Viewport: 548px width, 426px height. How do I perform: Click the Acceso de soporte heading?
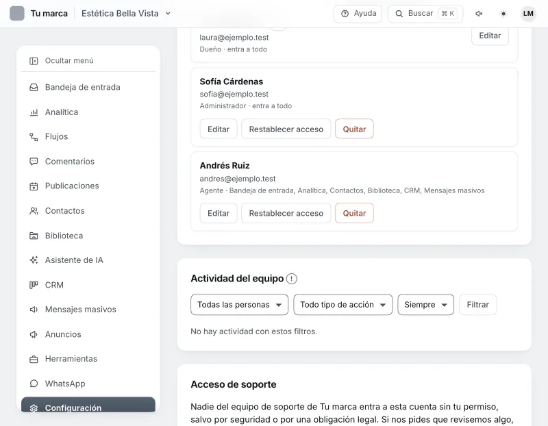pos(233,384)
